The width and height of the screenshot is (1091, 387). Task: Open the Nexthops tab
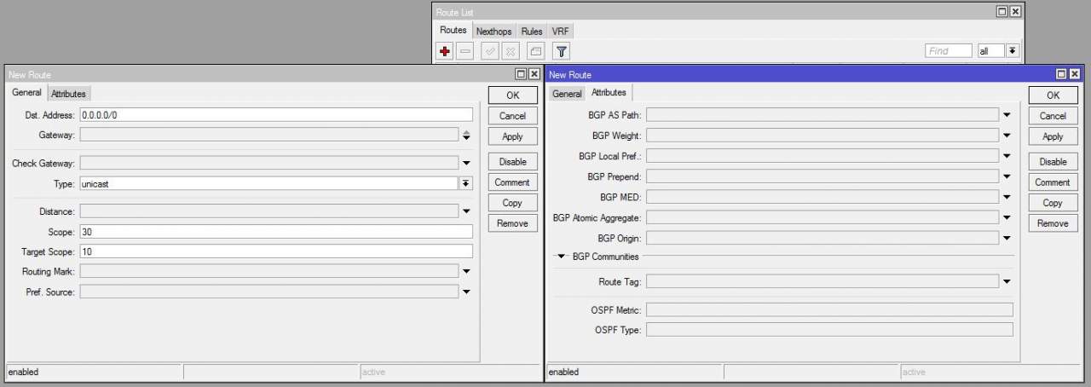click(494, 32)
